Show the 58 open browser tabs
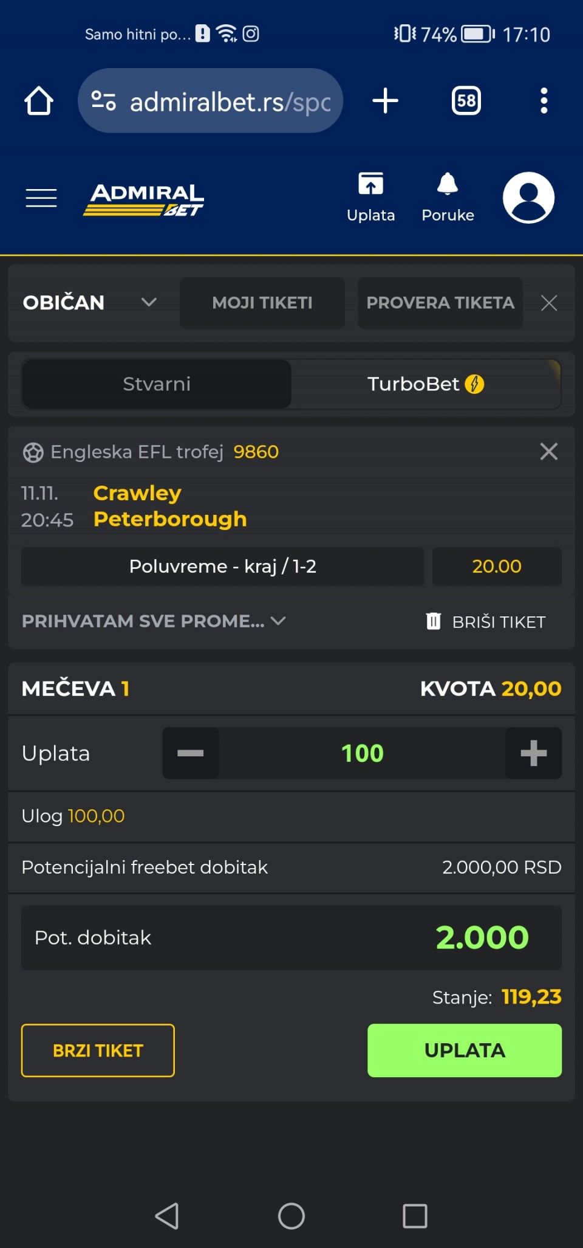583x1248 pixels. tap(466, 101)
